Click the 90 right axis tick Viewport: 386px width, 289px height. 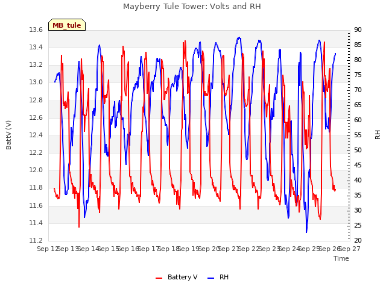[x=358, y=30]
